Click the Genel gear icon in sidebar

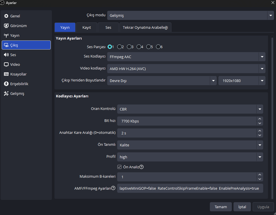6,16
